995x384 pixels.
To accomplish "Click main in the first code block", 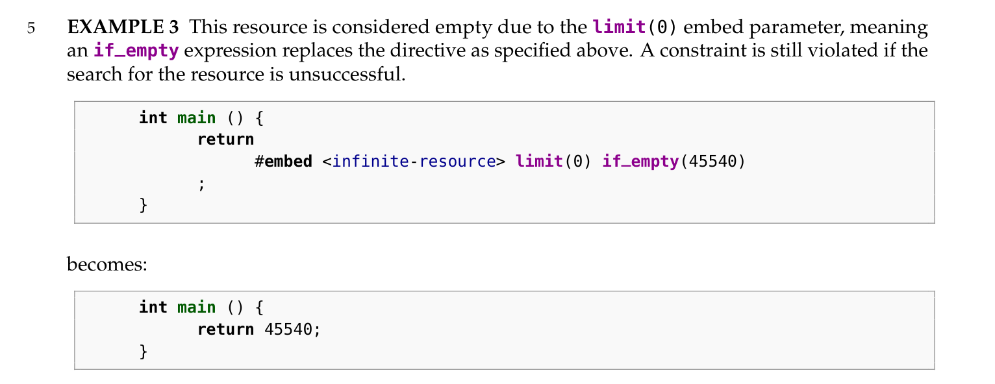I will coord(197,117).
